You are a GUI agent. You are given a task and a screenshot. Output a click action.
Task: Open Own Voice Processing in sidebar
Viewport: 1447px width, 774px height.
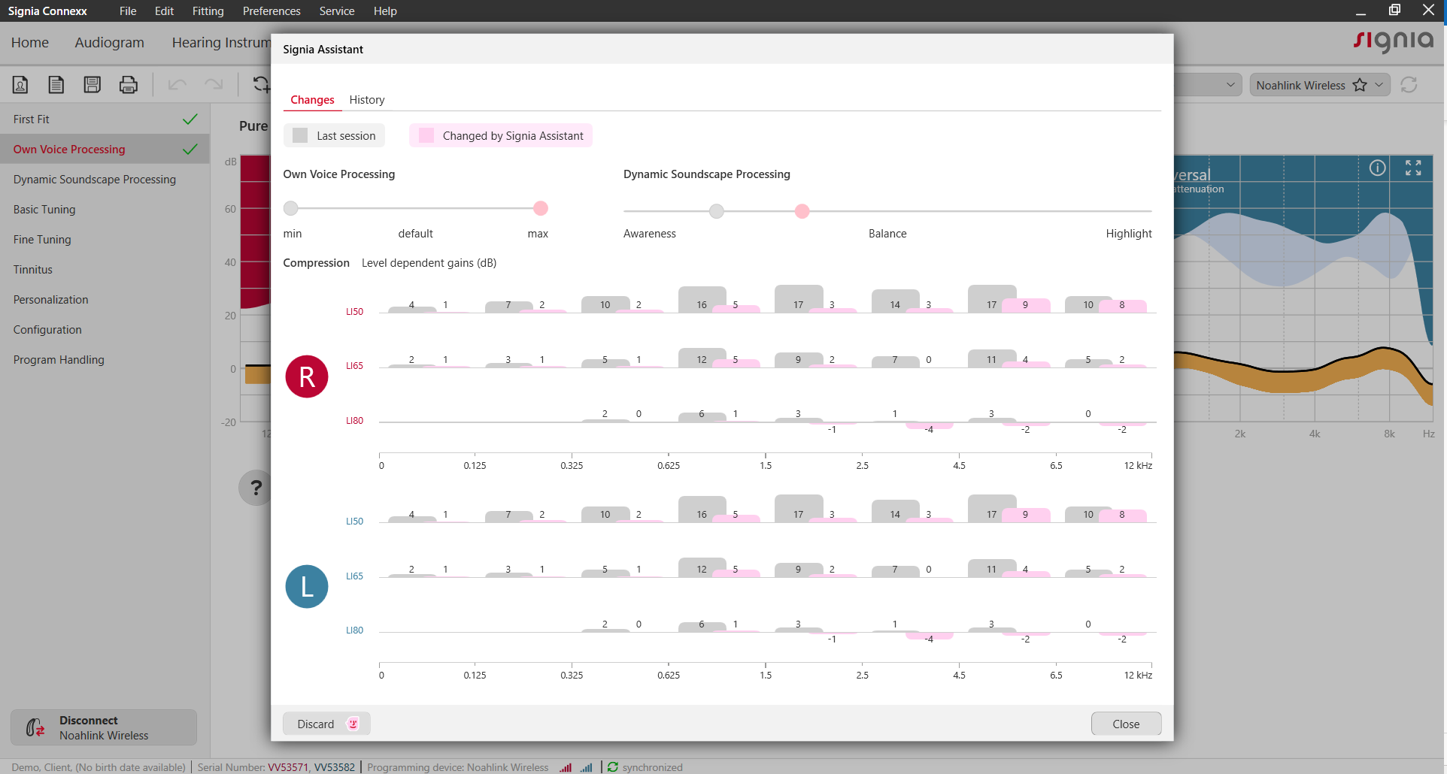[105, 149]
